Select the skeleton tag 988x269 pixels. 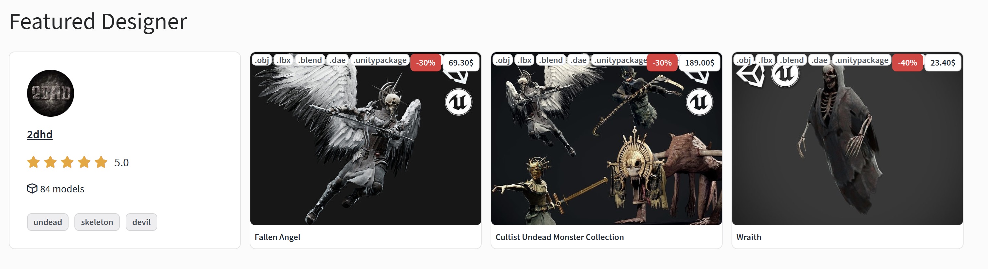pyautogui.click(x=97, y=222)
